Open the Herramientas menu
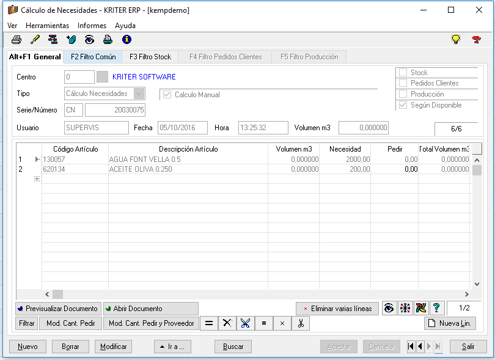Image resolution: width=495 pixels, height=360 pixels. tap(47, 26)
